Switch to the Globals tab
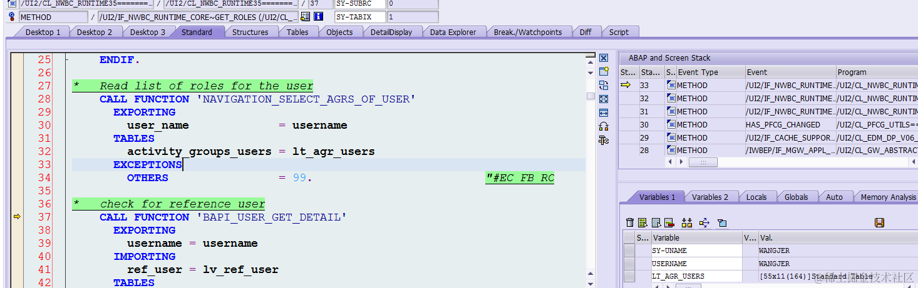Image resolution: width=918 pixels, height=288 pixels. [x=796, y=197]
